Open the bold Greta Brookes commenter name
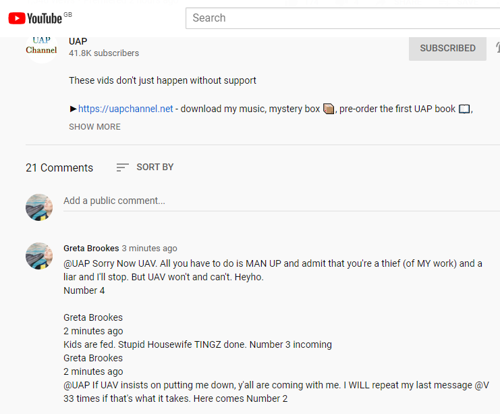This screenshot has height=414, width=500. (x=91, y=249)
